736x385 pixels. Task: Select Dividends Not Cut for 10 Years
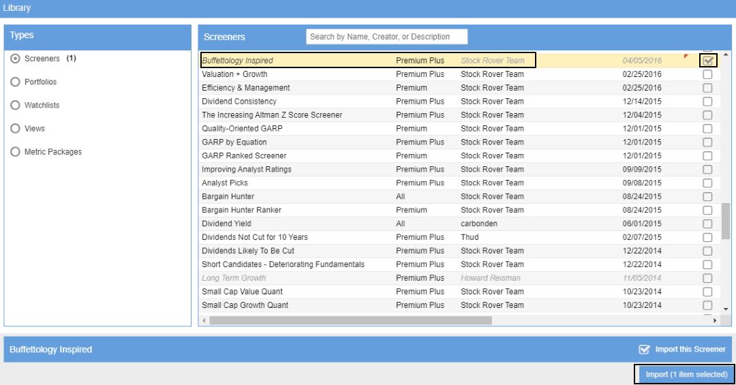255,238
